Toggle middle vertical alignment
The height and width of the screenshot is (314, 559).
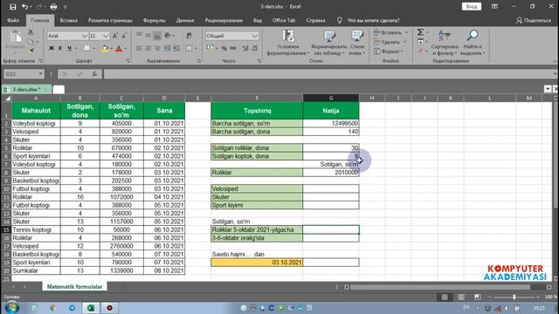click(148, 36)
